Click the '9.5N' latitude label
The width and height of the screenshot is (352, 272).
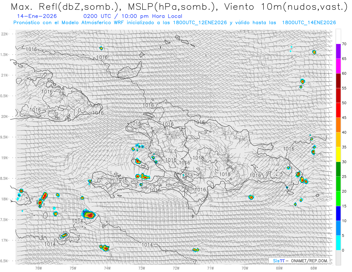pyautogui.click(x=4, y=137)
